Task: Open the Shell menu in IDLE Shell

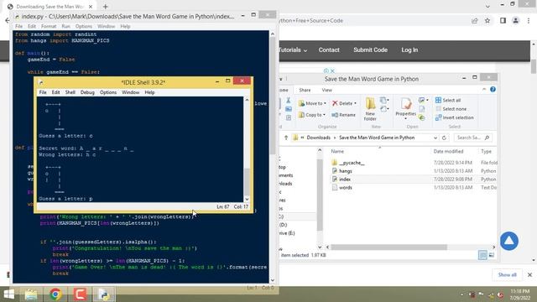Action: (70, 92)
